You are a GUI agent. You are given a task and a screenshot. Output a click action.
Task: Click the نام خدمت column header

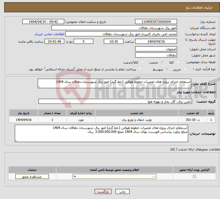click(137, 113)
